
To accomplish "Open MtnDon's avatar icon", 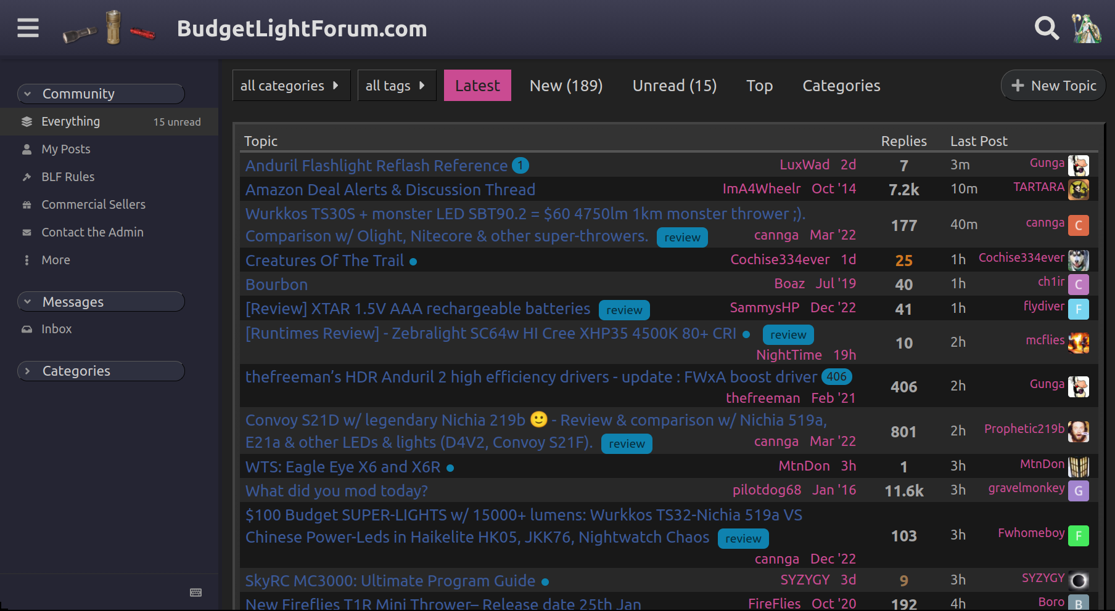I will (x=1079, y=467).
